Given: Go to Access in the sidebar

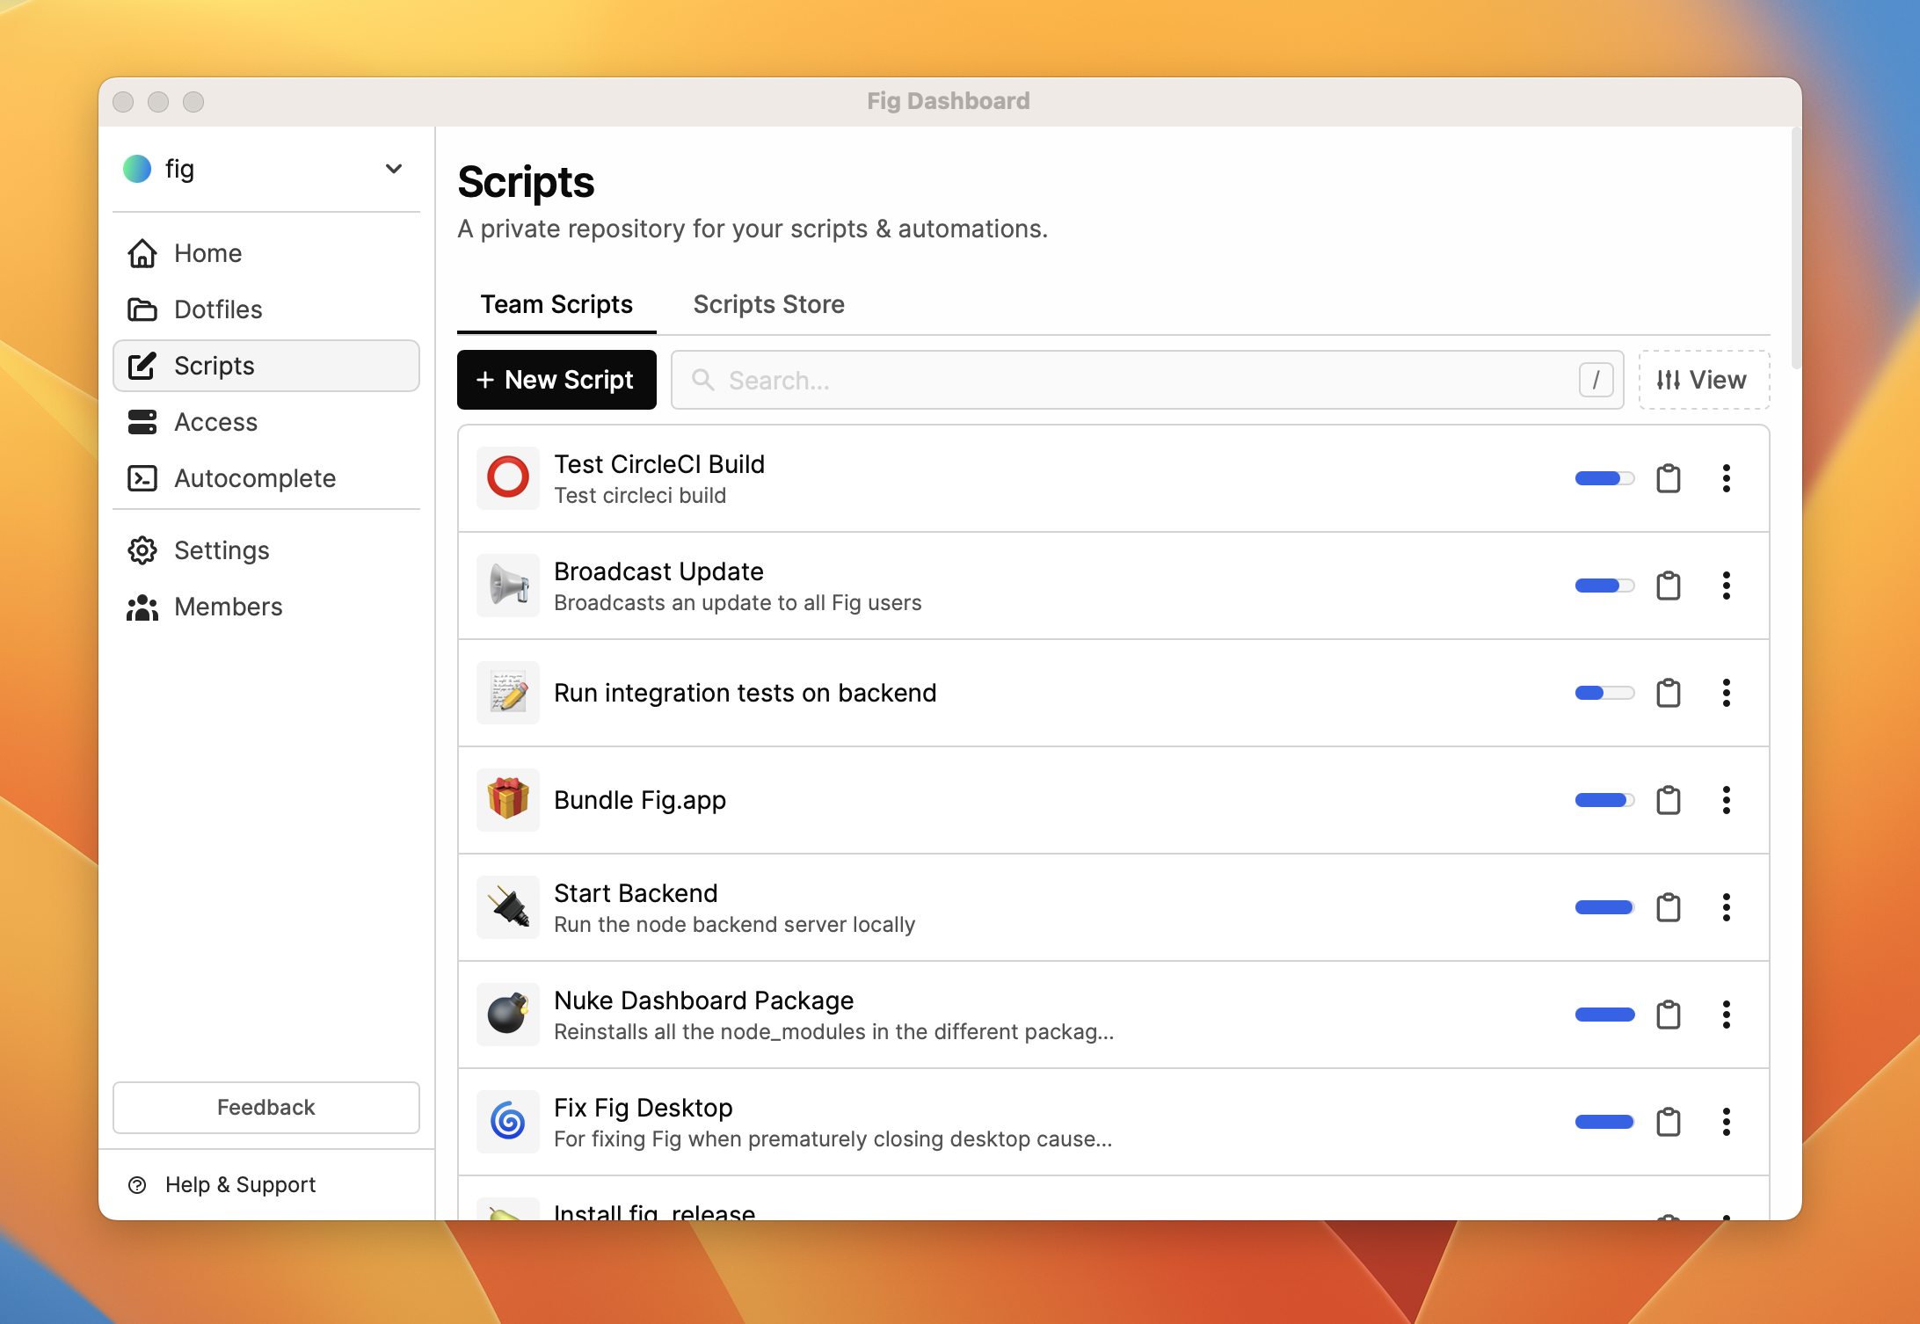Looking at the screenshot, I should click(x=266, y=422).
